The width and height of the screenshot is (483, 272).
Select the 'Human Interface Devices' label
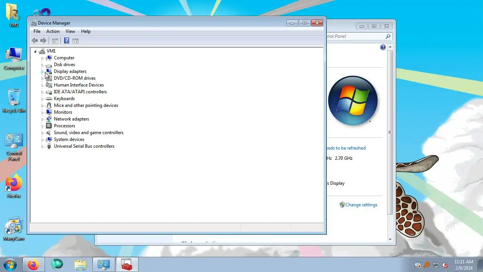click(79, 85)
